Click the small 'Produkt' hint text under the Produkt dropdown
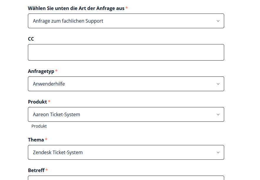The width and height of the screenshot is (260, 180). coord(39,126)
